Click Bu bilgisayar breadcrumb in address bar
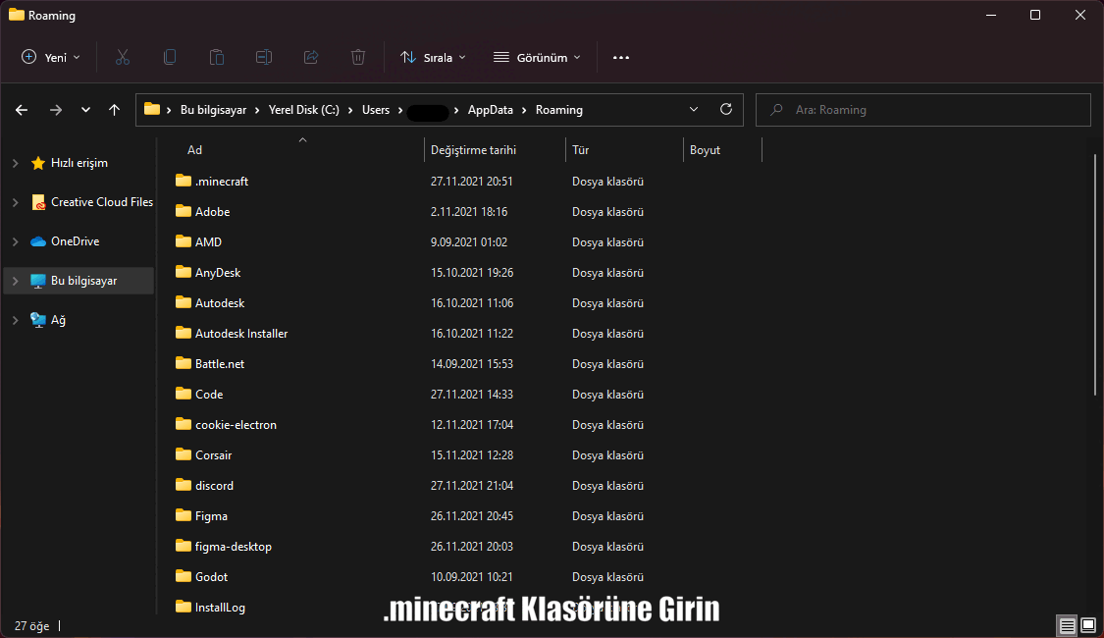The height and width of the screenshot is (638, 1104). pyautogui.click(x=213, y=110)
